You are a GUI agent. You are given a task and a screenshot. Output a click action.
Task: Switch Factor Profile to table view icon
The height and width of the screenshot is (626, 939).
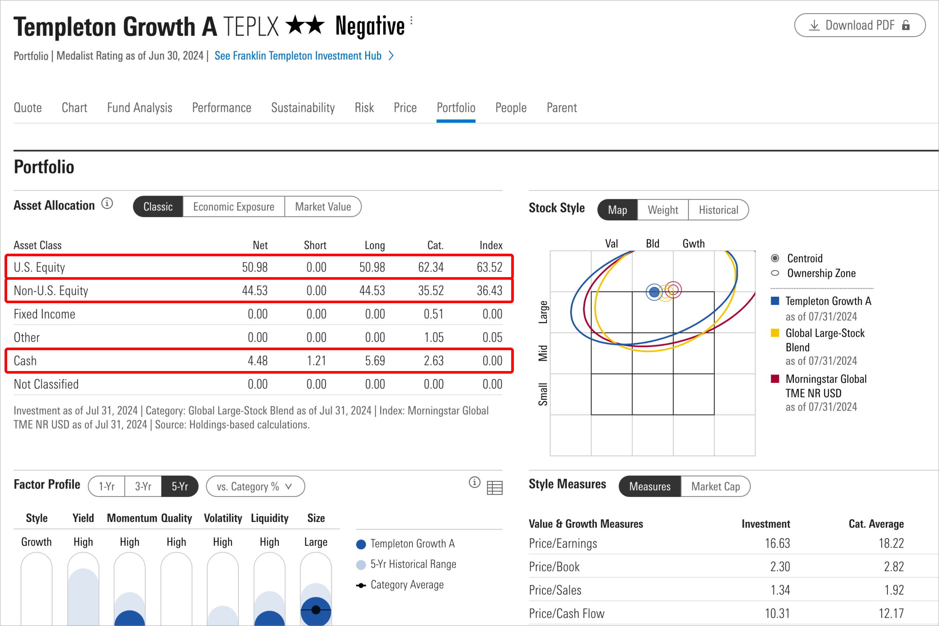point(495,487)
